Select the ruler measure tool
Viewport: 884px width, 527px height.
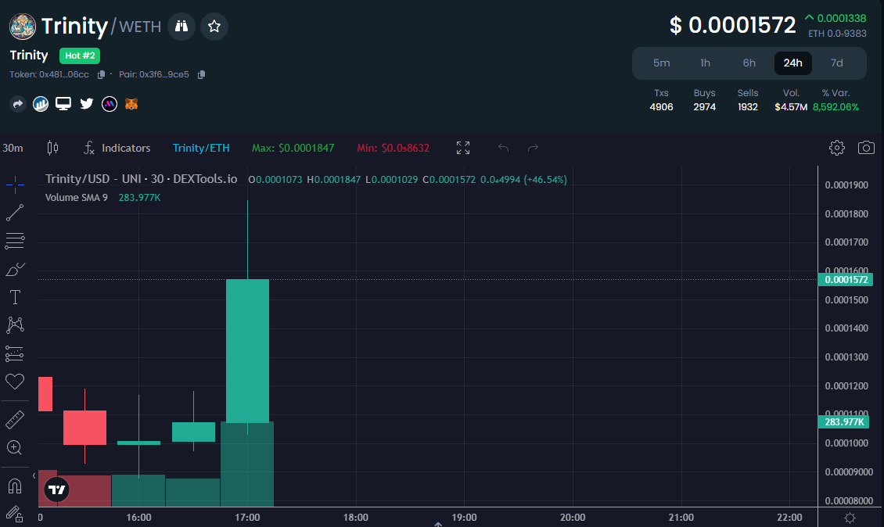coord(15,419)
